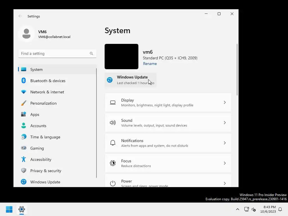This screenshot has width=288, height=216.
Task: Click the System monitor icon in sidebar
Action: coord(24,69)
